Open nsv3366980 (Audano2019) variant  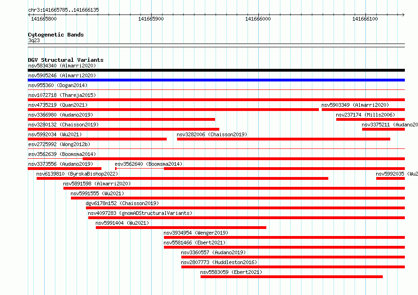(x=61, y=115)
